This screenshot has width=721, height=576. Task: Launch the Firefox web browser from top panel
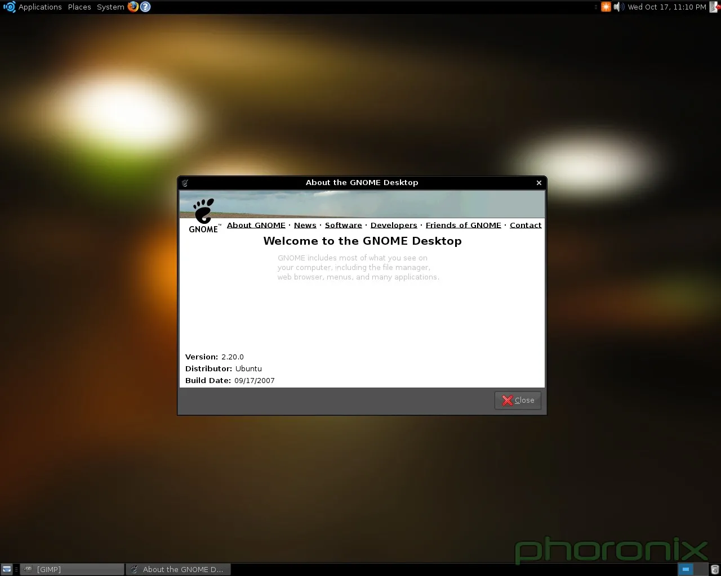[133, 7]
